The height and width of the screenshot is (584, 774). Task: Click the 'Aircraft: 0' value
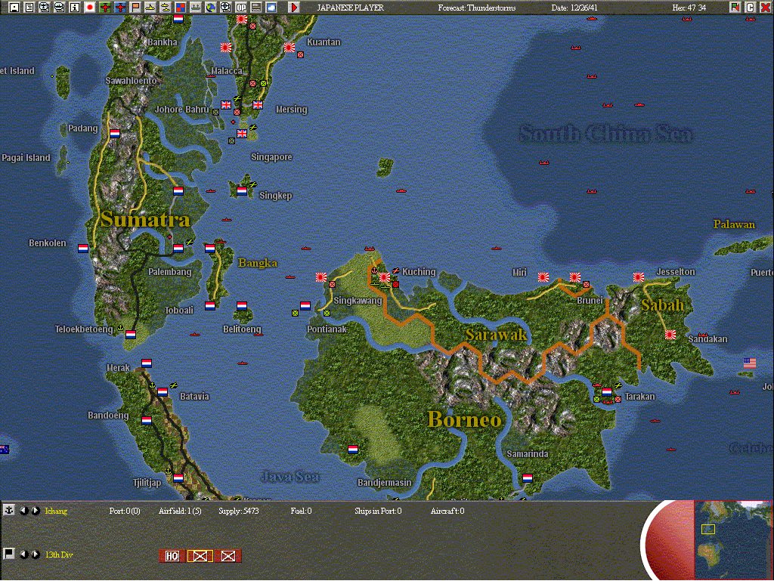pos(447,511)
